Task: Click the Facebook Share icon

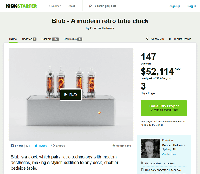Action: coord(12,145)
